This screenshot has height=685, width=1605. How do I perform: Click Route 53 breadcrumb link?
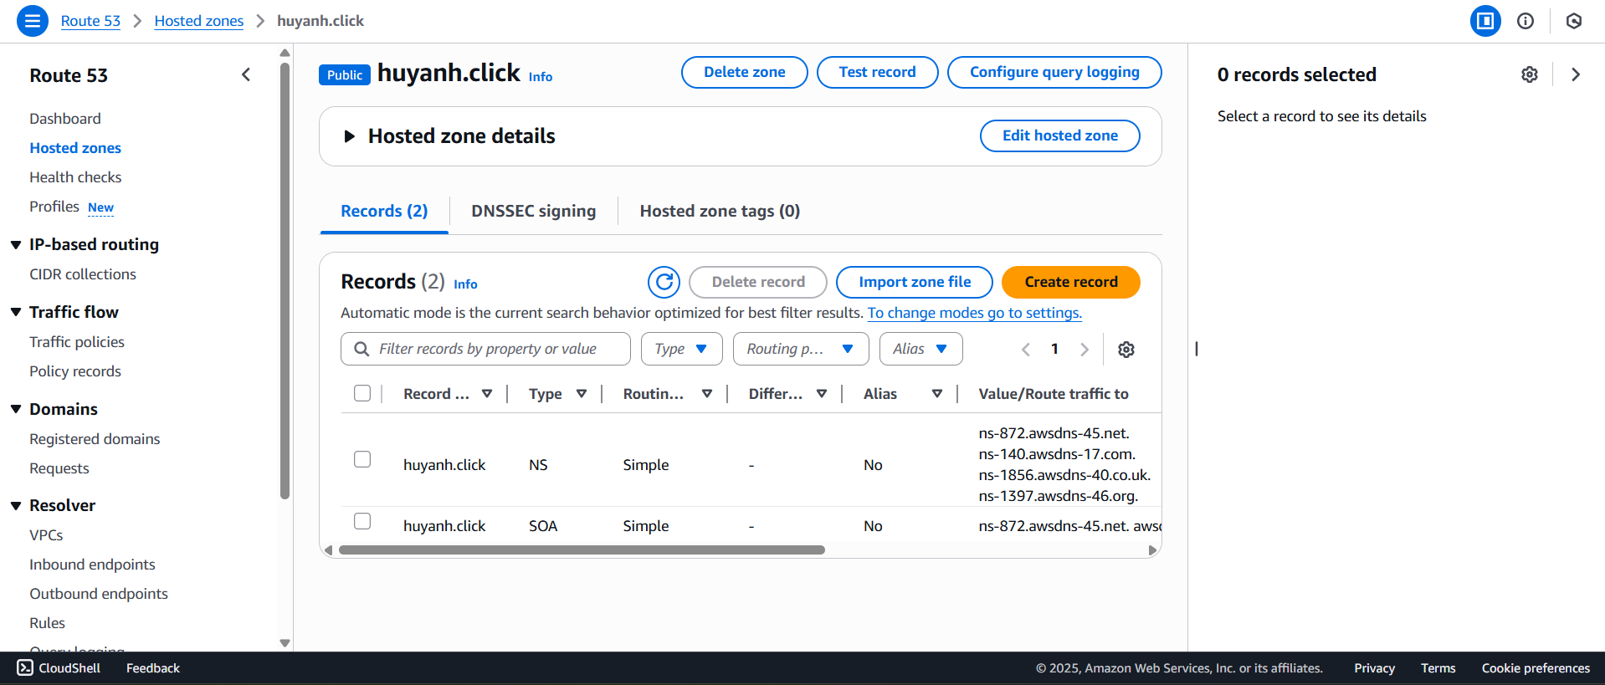click(x=90, y=21)
